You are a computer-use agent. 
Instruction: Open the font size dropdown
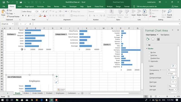coord(41,11)
